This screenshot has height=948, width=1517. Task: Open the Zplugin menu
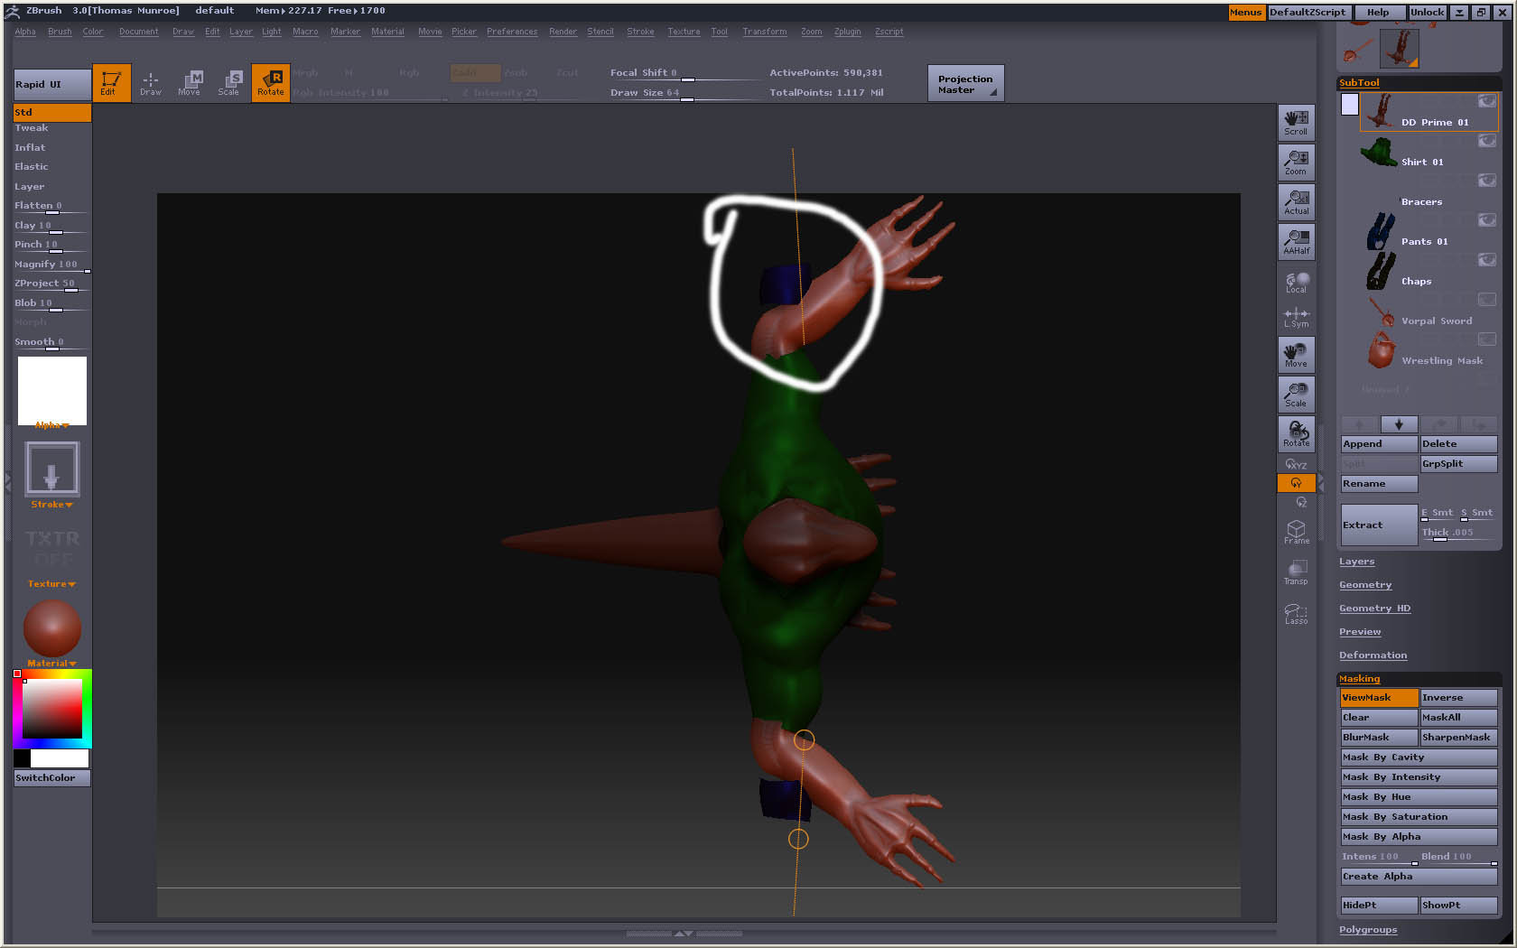(847, 32)
